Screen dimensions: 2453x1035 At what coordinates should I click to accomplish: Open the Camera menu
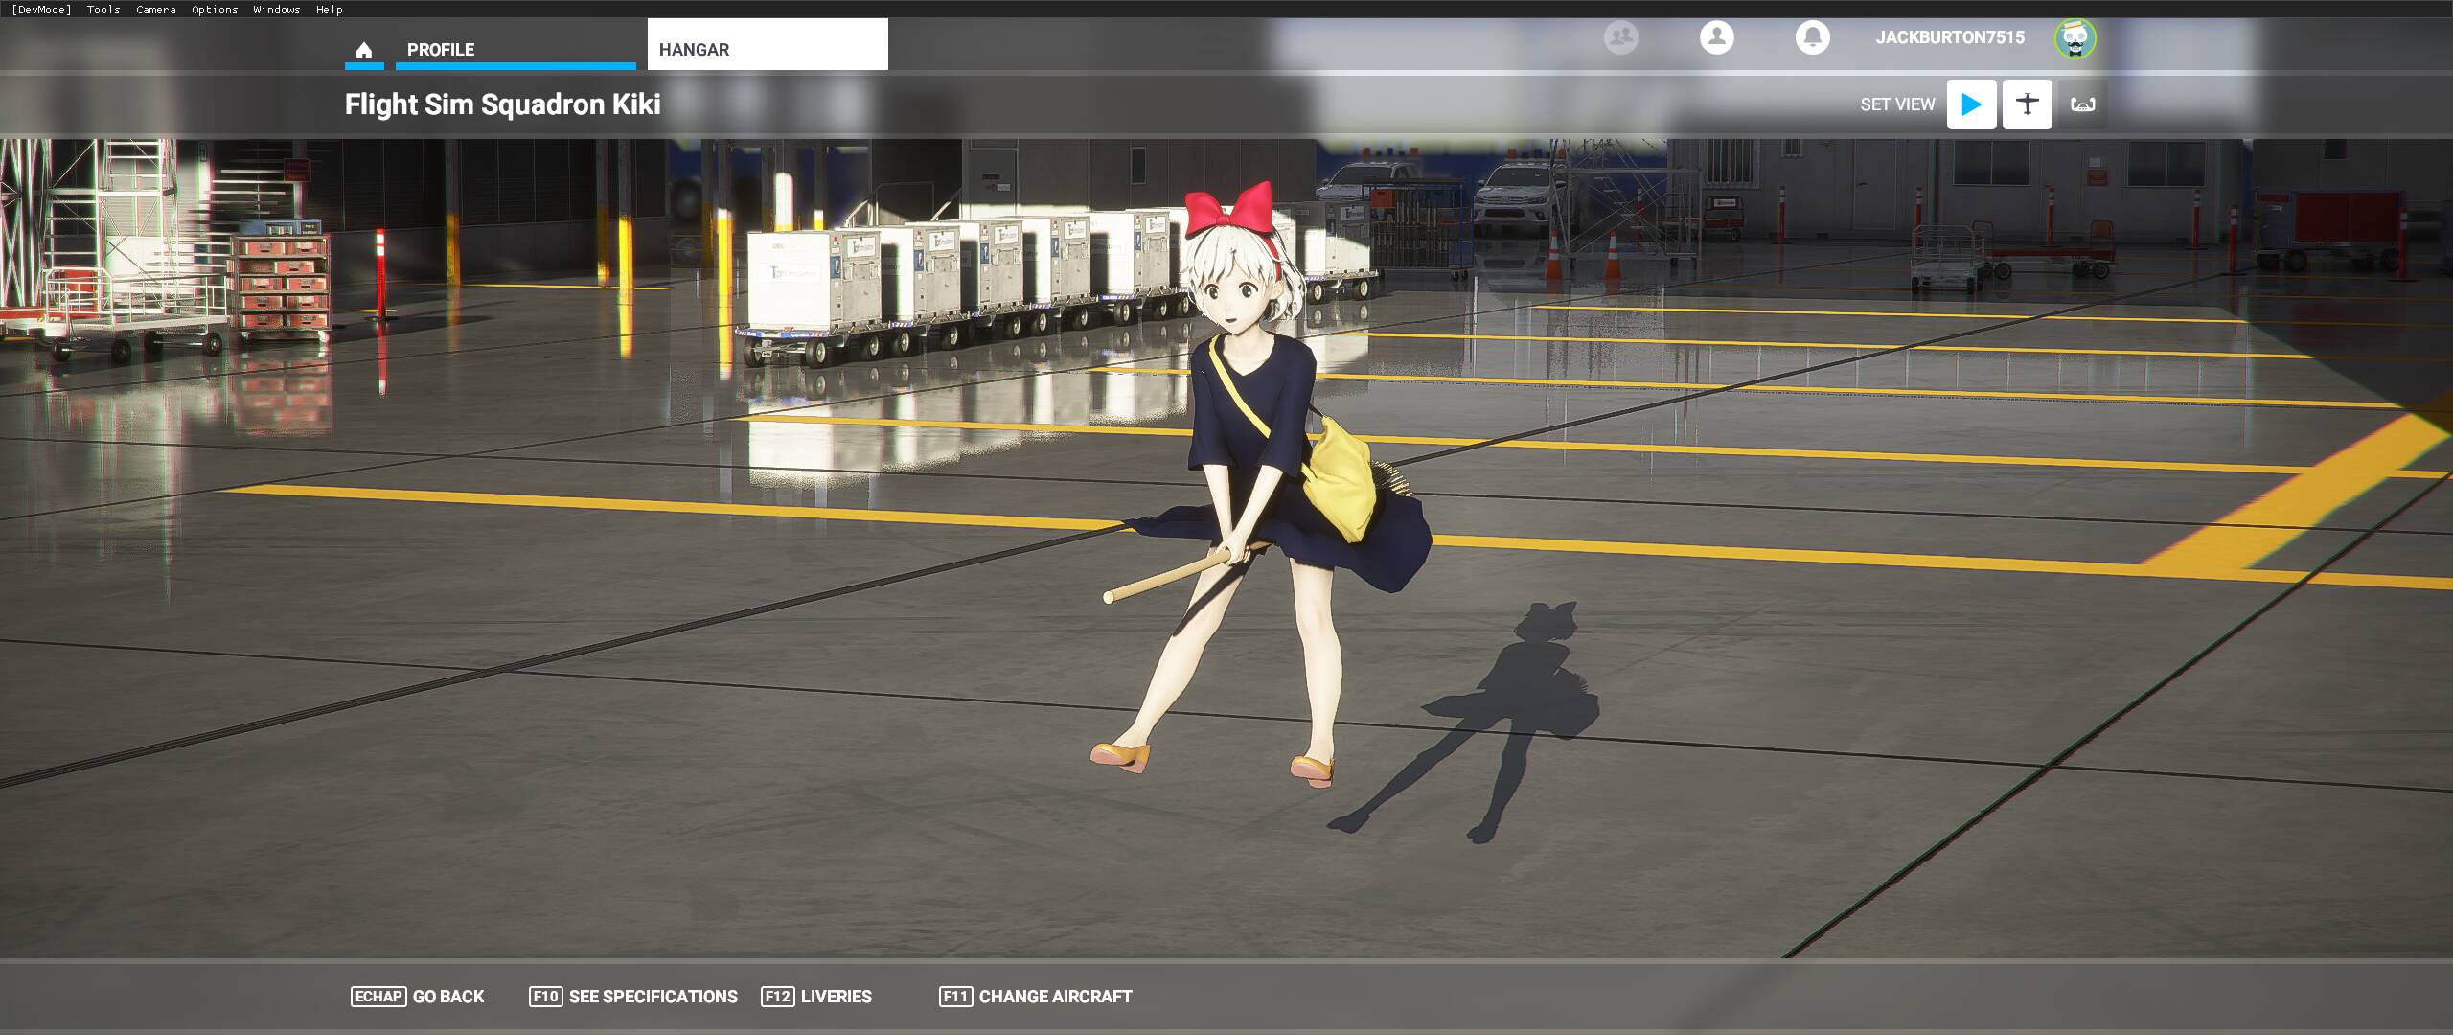tap(155, 10)
